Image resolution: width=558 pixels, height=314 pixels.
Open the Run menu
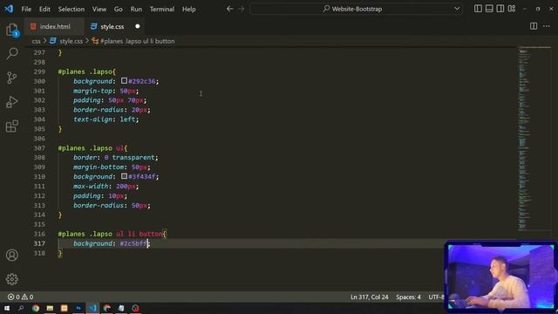click(x=136, y=9)
